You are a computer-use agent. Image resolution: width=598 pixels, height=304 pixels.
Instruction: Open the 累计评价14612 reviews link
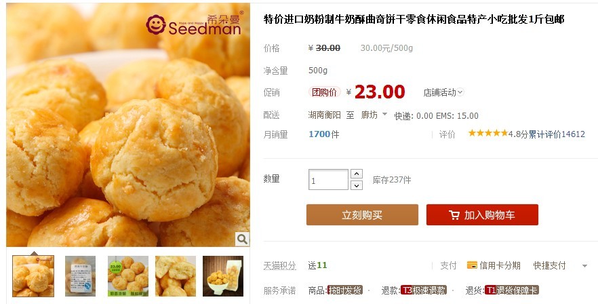coord(557,134)
